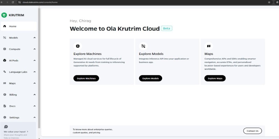Viewport: 279px width, 139px height.
Task: Click the Settings gear icon
Action: (x=5, y=117)
